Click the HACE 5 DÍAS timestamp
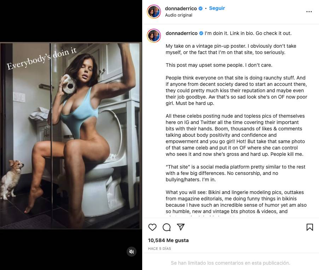This screenshot has height=270, width=319. (x=159, y=249)
